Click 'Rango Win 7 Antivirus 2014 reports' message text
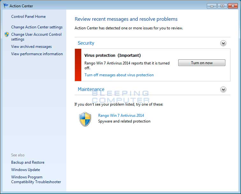 [x=127, y=65]
